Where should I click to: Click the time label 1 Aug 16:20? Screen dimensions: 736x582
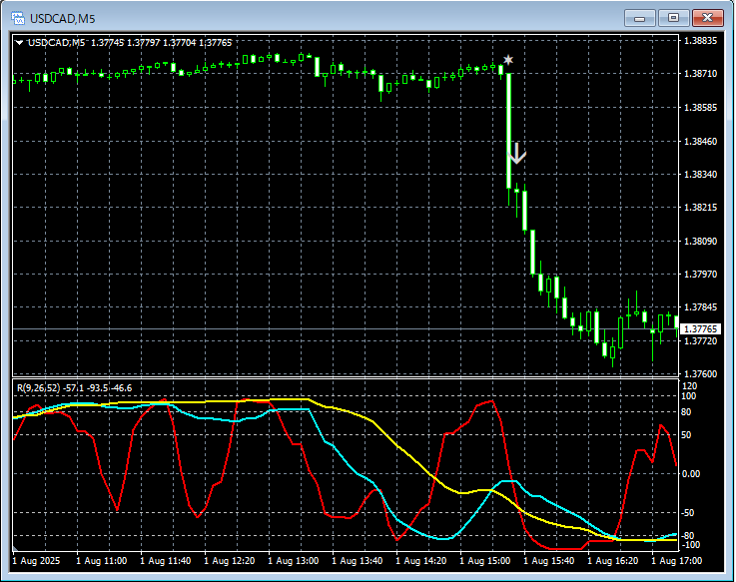(x=612, y=561)
